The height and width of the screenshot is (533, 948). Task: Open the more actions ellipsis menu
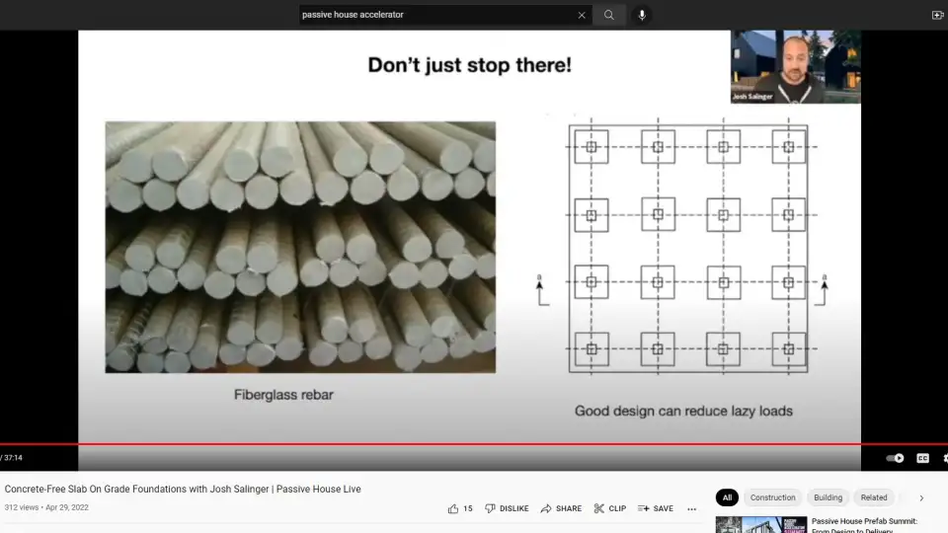(691, 508)
